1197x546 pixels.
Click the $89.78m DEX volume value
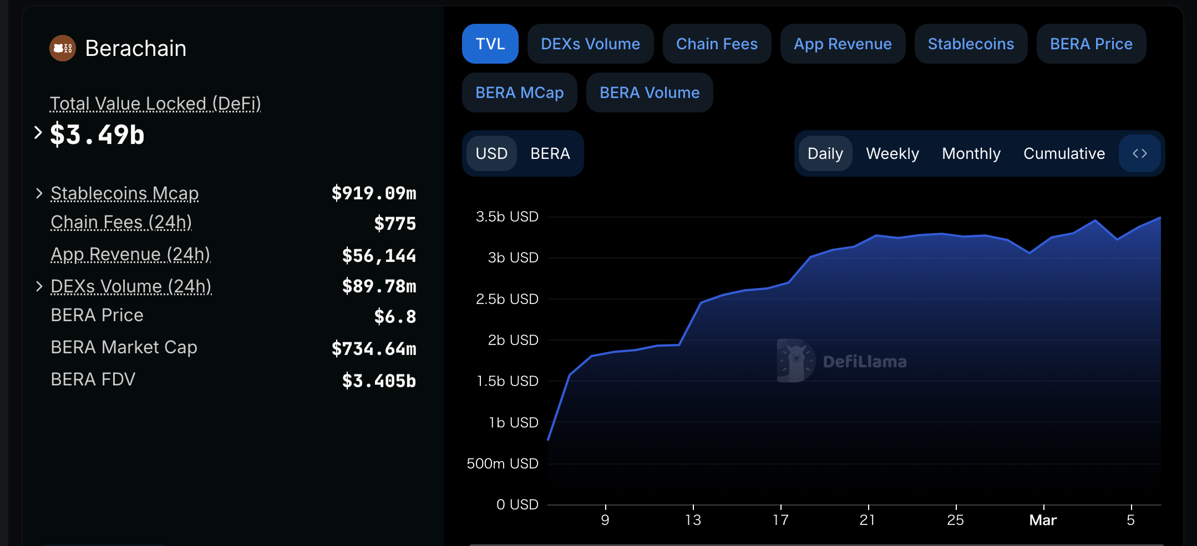click(379, 286)
